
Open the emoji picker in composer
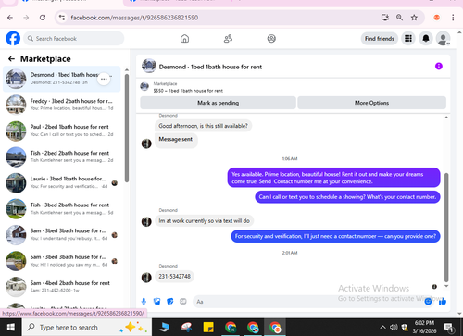428,302
